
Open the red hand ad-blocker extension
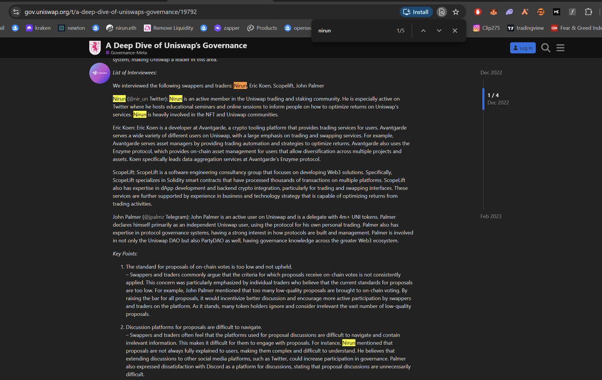[x=478, y=12]
